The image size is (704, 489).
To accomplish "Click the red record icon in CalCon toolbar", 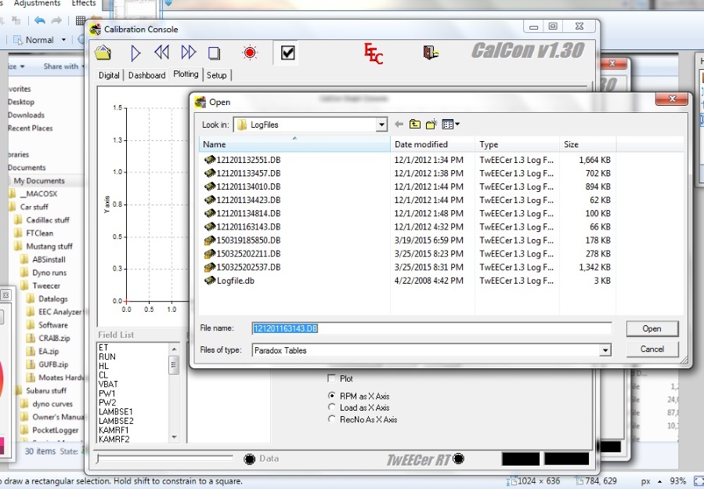I will 250,53.
